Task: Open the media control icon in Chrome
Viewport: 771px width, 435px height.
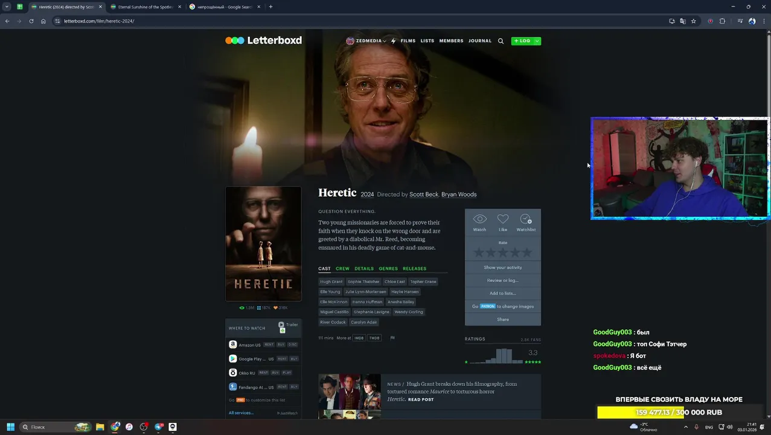Action: (x=740, y=21)
